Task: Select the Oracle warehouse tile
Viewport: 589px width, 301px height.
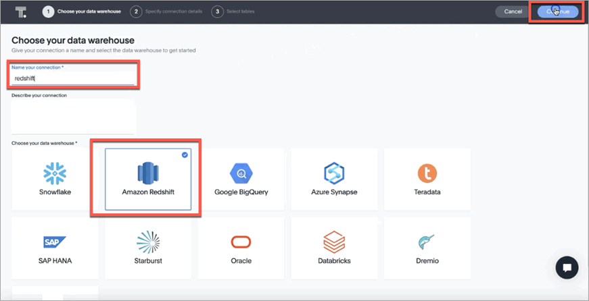Action: pyautogui.click(x=241, y=248)
